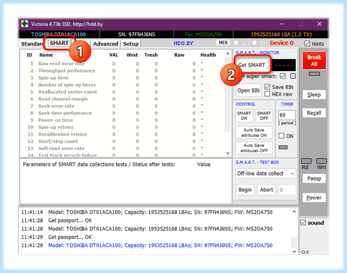Image resolution: width=347 pixels, height=273 pixels.
Task: Click the Wrt indicator
Action: [322, 161]
